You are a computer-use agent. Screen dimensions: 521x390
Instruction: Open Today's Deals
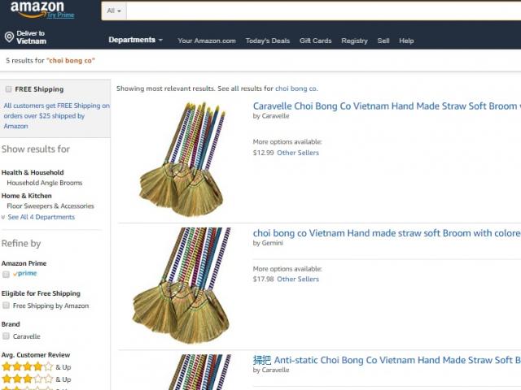(268, 41)
